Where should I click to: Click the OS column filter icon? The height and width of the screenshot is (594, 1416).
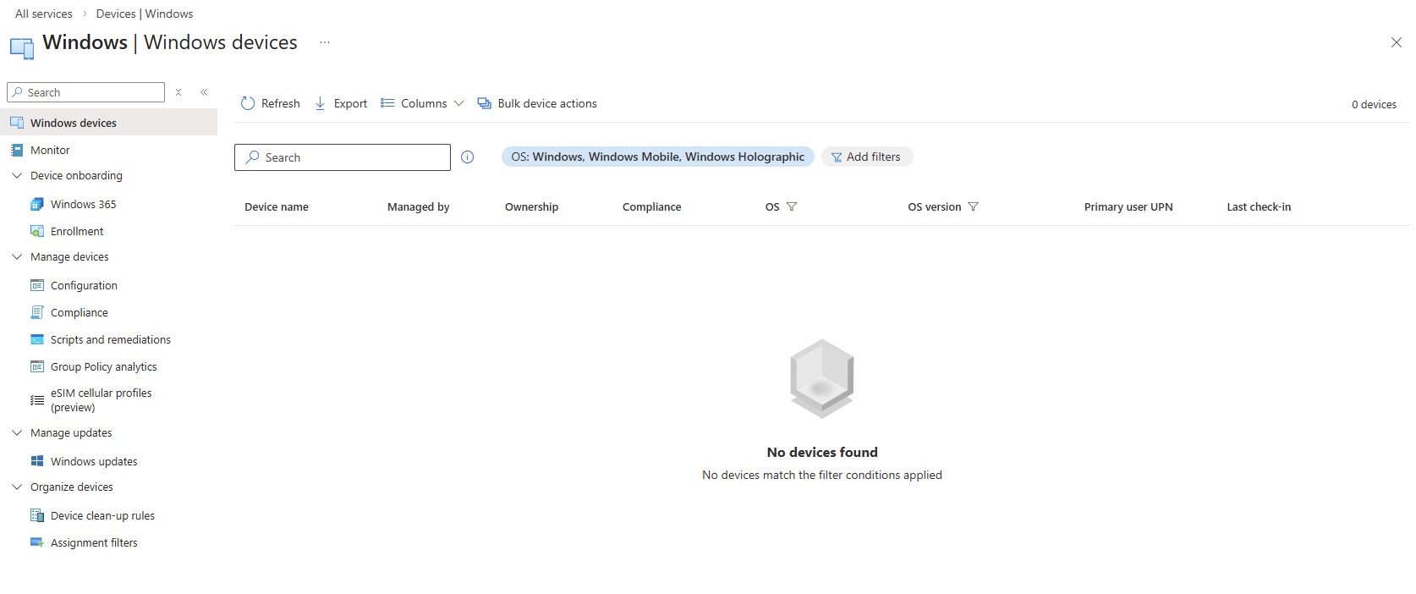792,206
